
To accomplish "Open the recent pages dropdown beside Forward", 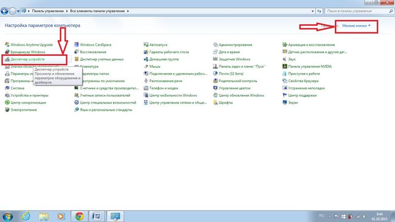I will click(x=18, y=11).
